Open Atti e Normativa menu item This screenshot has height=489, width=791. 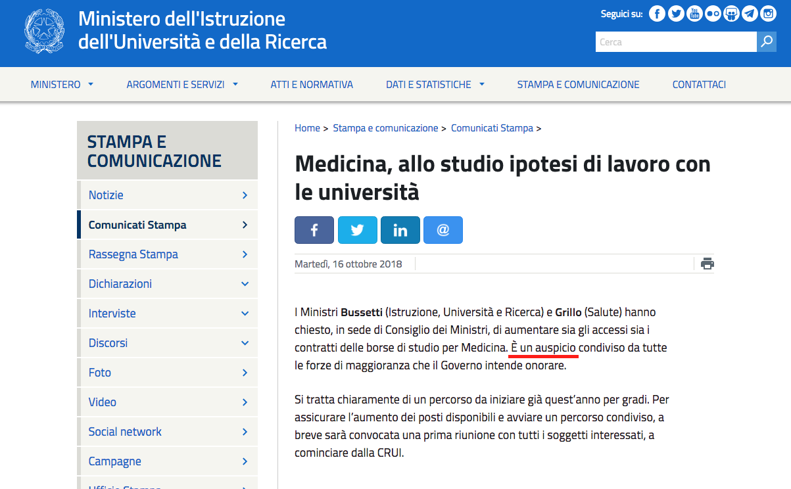pos(312,85)
